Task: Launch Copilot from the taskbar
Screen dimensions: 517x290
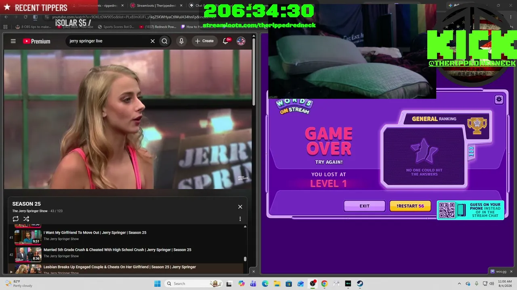Action: point(242,284)
